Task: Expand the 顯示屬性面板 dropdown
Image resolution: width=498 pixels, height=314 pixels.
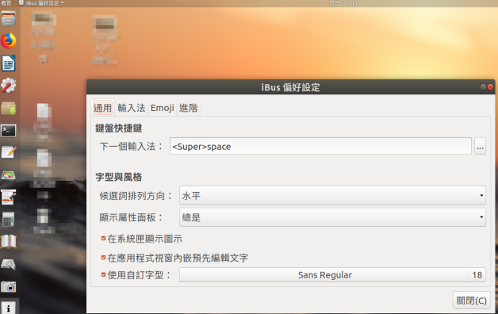Action: 332,217
